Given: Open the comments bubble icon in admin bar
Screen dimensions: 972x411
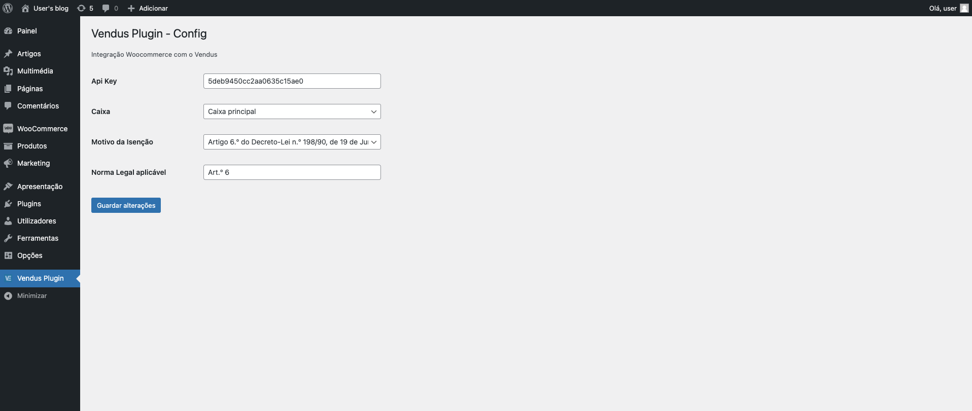Looking at the screenshot, I should coord(106,8).
